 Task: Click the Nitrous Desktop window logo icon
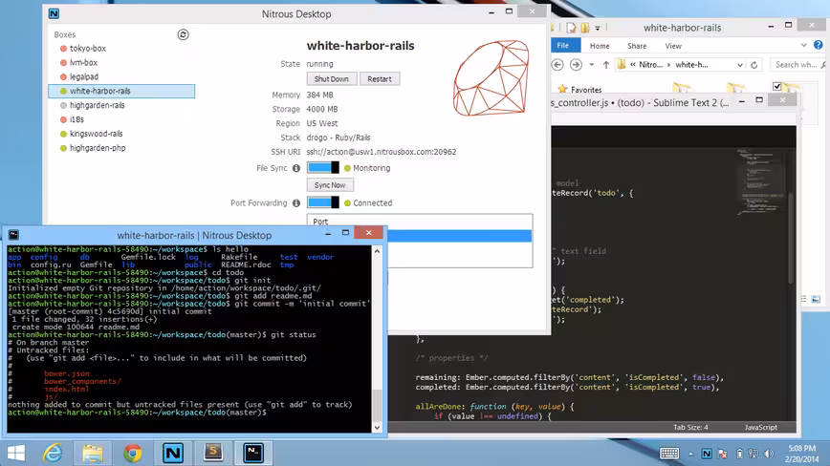point(54,13)
